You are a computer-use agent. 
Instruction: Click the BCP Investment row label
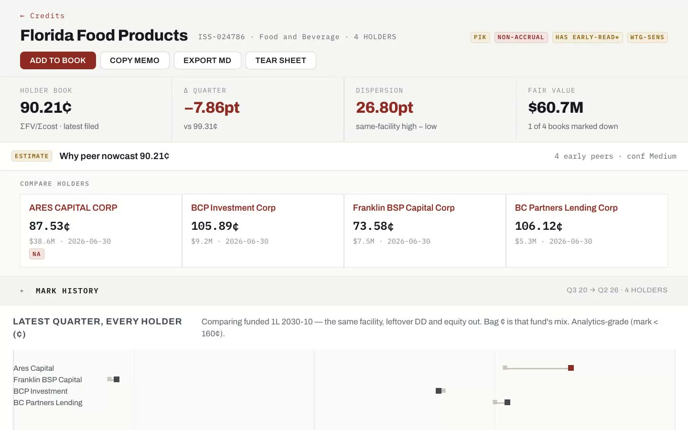41,391
